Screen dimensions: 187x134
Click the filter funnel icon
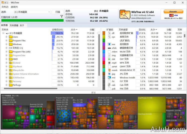62,16
